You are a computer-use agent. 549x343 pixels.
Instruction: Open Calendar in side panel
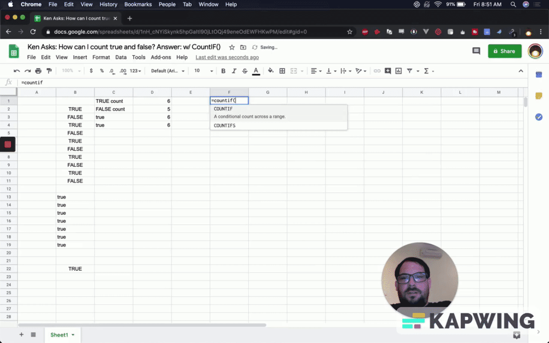coord(539,75)
